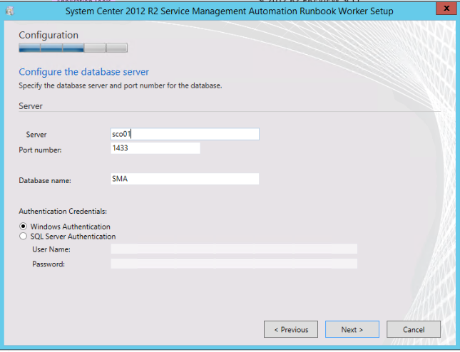Select the Windows Authentication radio button
The image size is (460, 352).
point(24,227)
